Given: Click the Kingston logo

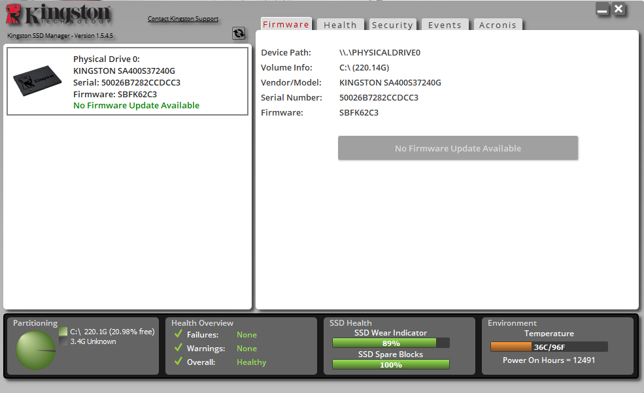Looking at the screenshot, I should pyautogui.click(x=58, y=14).
